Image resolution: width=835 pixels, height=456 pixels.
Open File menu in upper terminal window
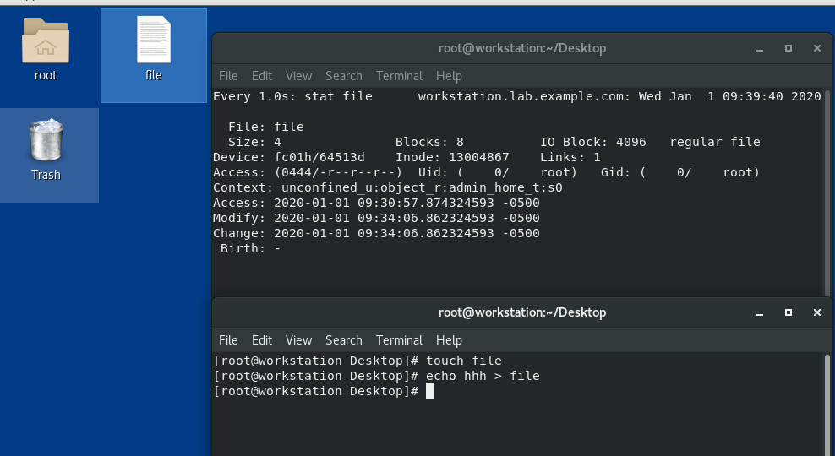[x=228, y=76]
